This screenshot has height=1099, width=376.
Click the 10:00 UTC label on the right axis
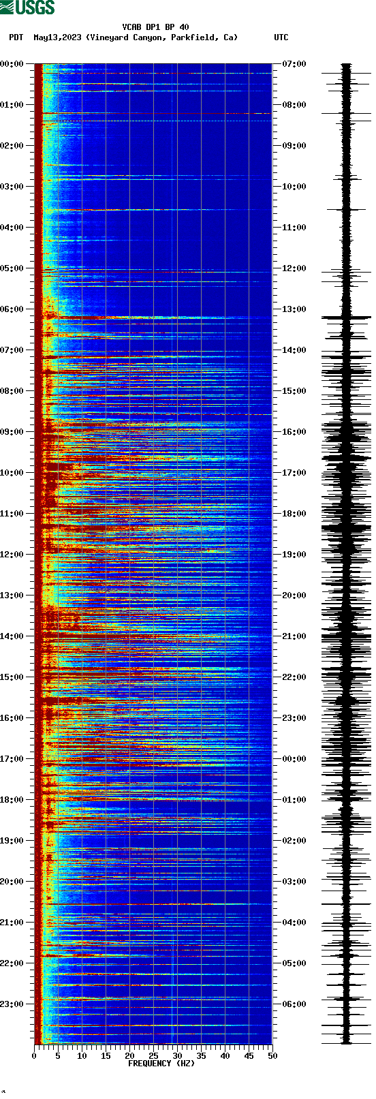coord(294,187)
